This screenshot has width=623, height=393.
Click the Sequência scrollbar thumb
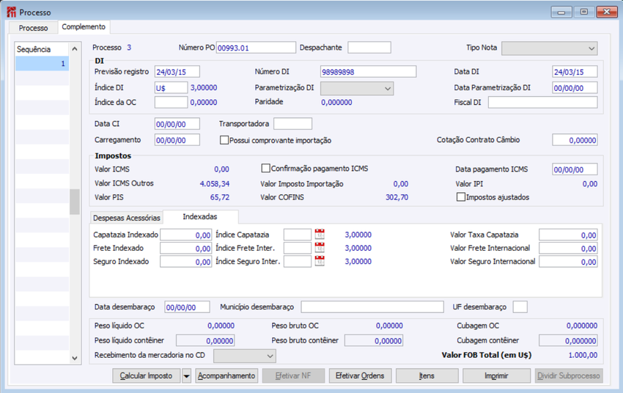click(x=75, y=202)
